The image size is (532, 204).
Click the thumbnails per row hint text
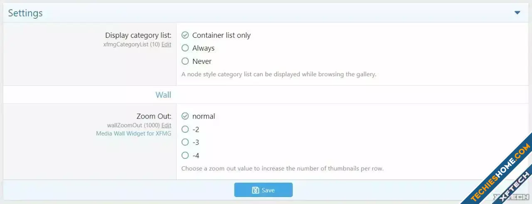click(282, 169)
